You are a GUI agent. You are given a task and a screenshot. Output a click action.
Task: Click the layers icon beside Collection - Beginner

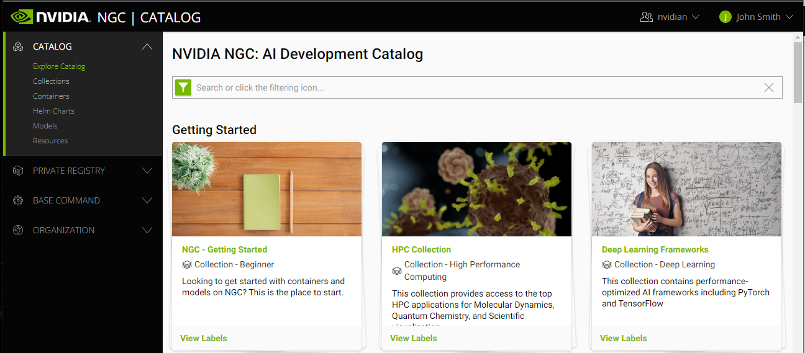tap(187, 264)
